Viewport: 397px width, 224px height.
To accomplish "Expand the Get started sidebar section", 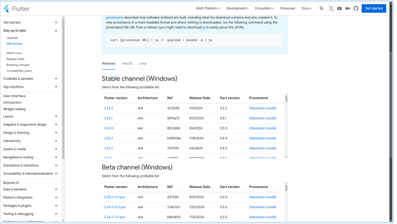I will click(x=30, y=22).
